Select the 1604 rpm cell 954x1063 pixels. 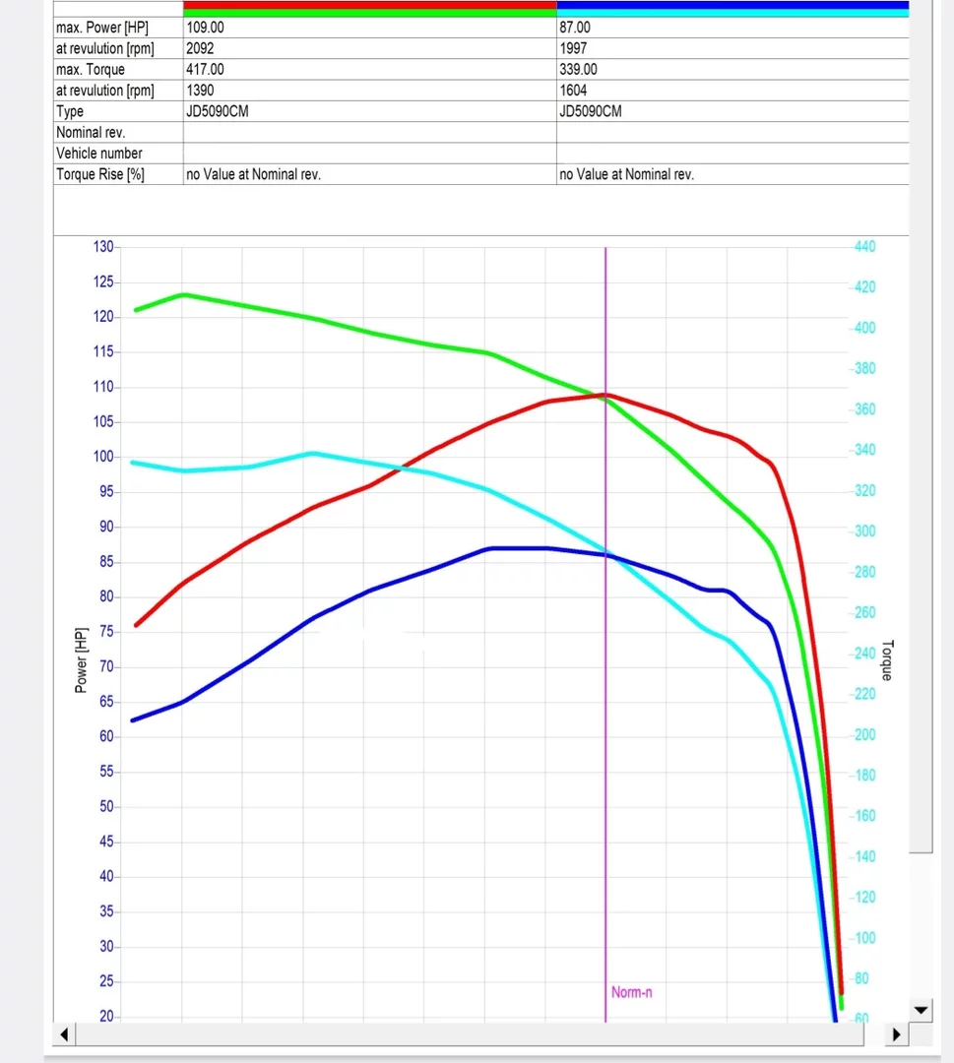tap(732, 91)
